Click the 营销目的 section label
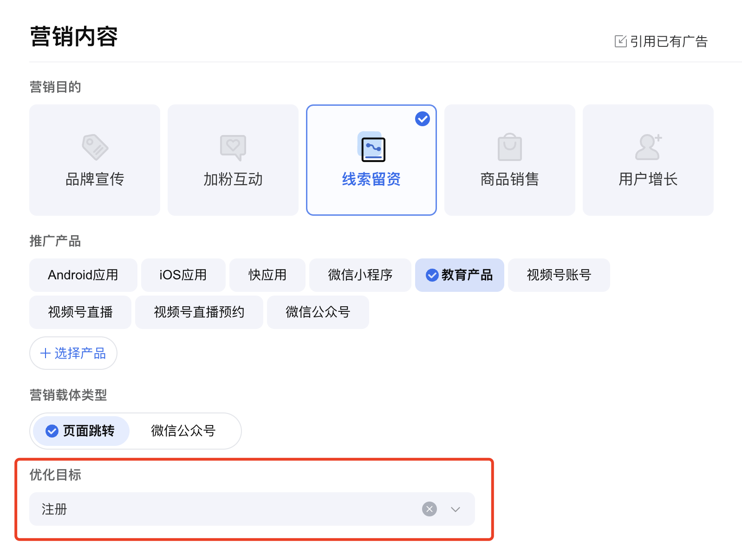 pos(55,87)
